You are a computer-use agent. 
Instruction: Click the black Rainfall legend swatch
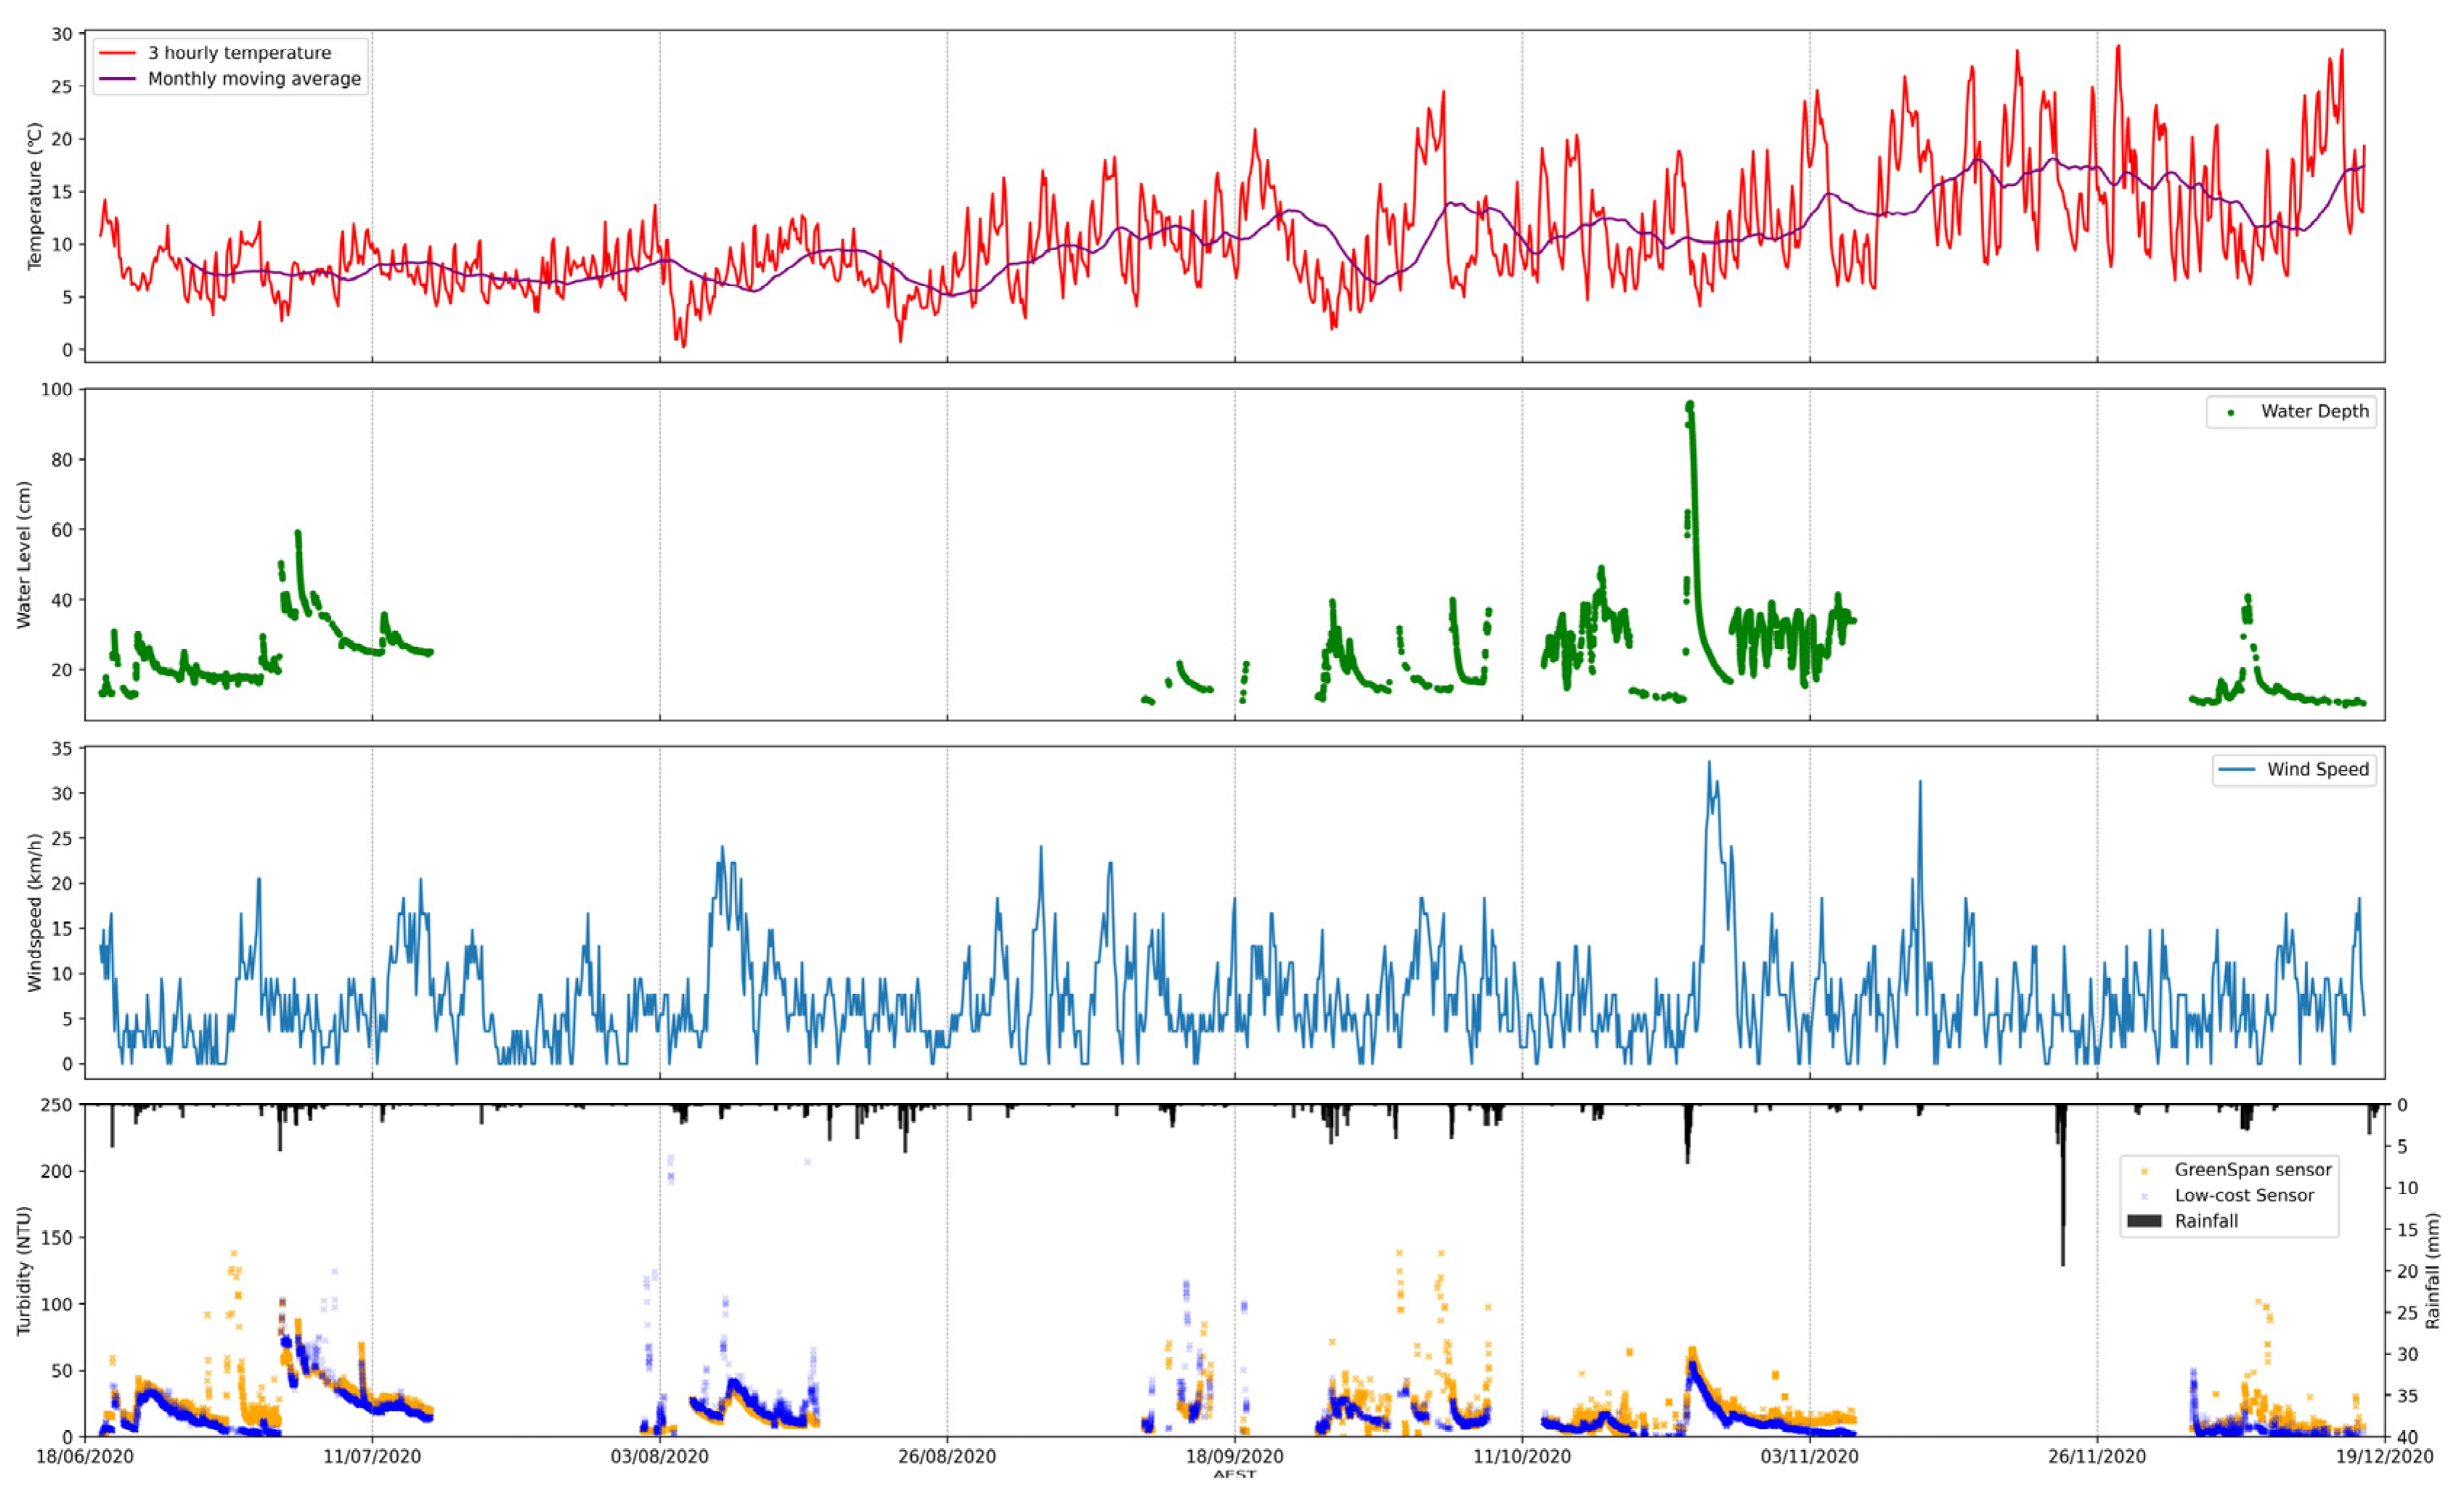2144,1221
